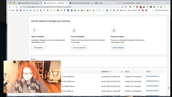172x97 pixels.
Task: Open the wholesale bookmarks folder
Action: (x=132, y=10)
